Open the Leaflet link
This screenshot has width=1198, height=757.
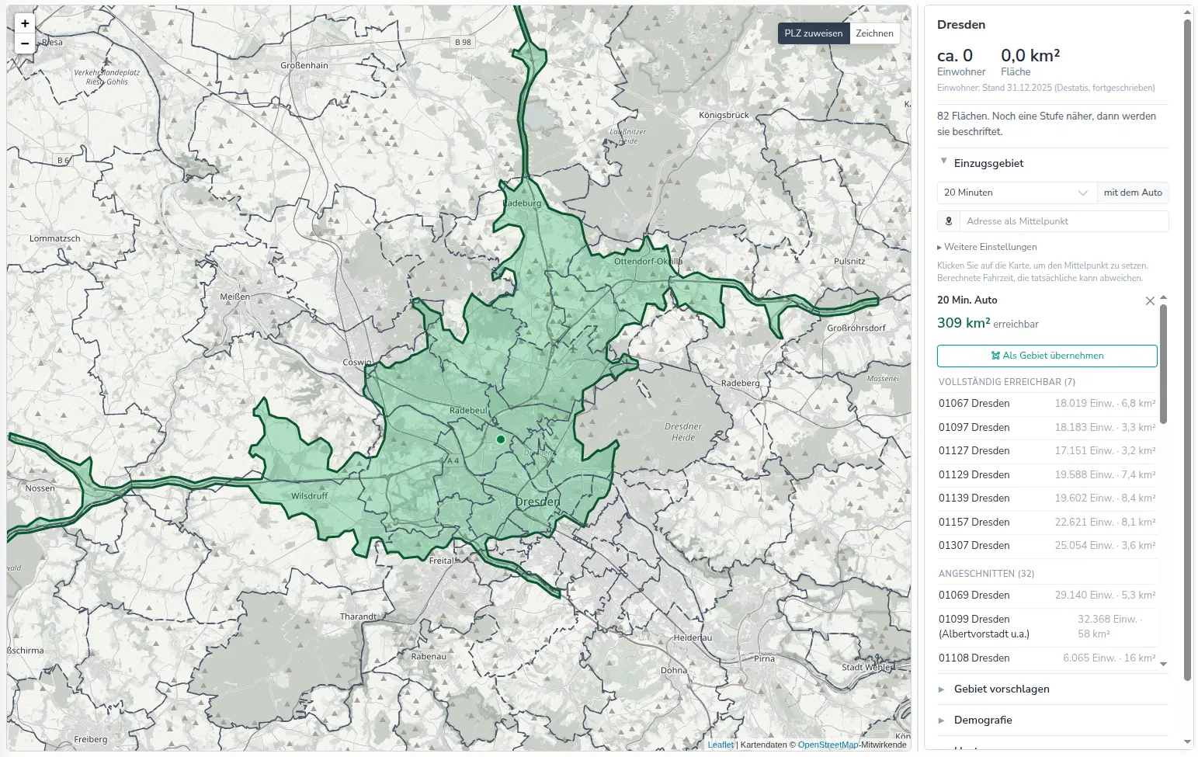point(721,745)
